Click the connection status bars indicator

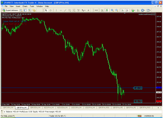(140, 116)
